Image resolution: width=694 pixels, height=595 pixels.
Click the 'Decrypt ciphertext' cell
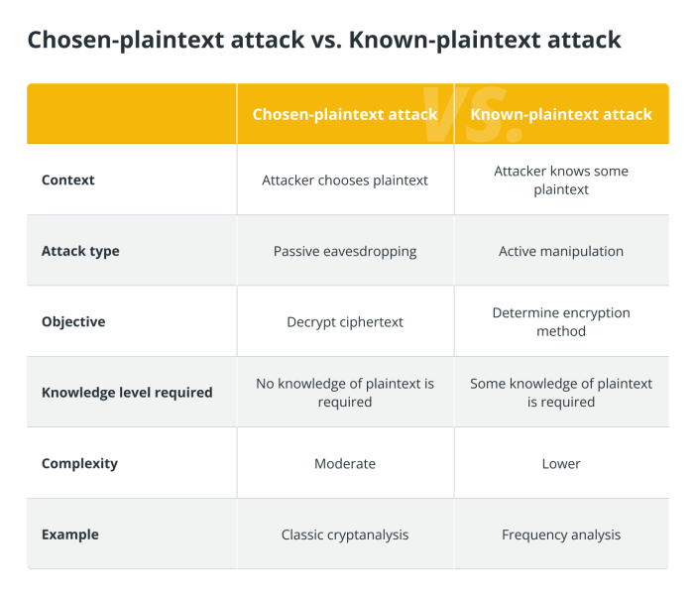click(x=345, y=322)
